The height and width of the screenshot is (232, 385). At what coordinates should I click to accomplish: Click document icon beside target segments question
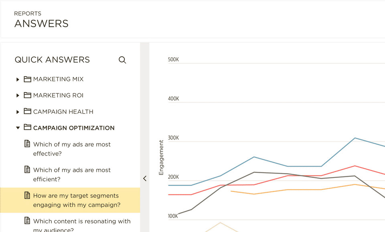click(27, 195)
